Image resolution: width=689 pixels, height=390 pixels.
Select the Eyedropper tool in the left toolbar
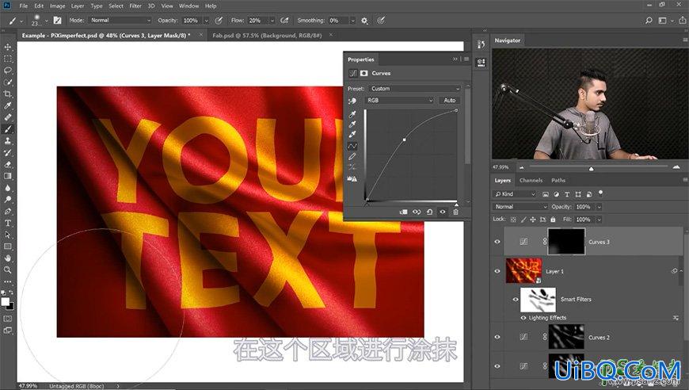[x=7, y=105]
